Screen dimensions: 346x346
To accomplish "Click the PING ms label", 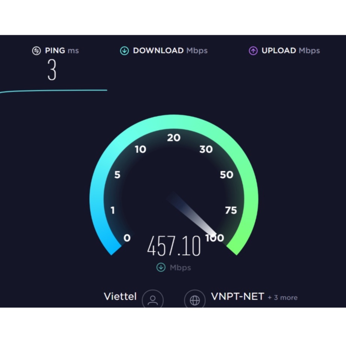I will tap(62, 51).
